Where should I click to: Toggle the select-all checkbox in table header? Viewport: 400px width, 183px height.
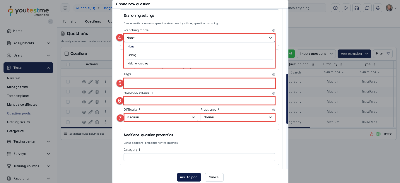pos(68,64)
